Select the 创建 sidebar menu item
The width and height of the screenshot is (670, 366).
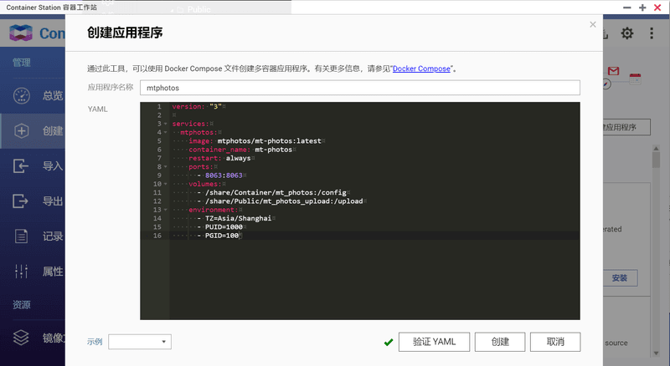[33, 130]
